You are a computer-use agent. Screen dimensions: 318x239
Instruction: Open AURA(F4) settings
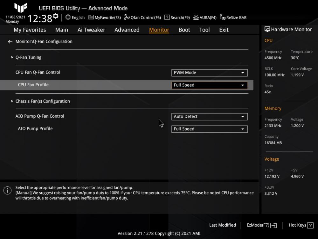pyautogui.click(x=205, y=18)
